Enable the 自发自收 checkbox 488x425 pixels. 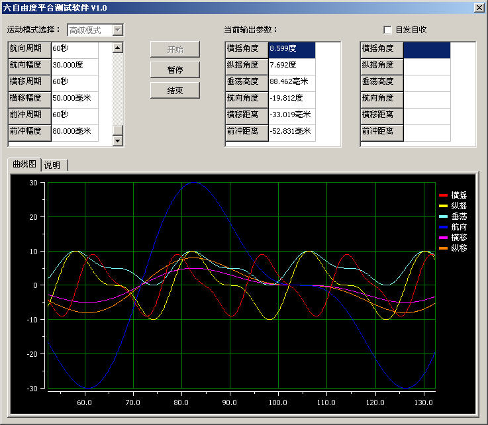387,30
